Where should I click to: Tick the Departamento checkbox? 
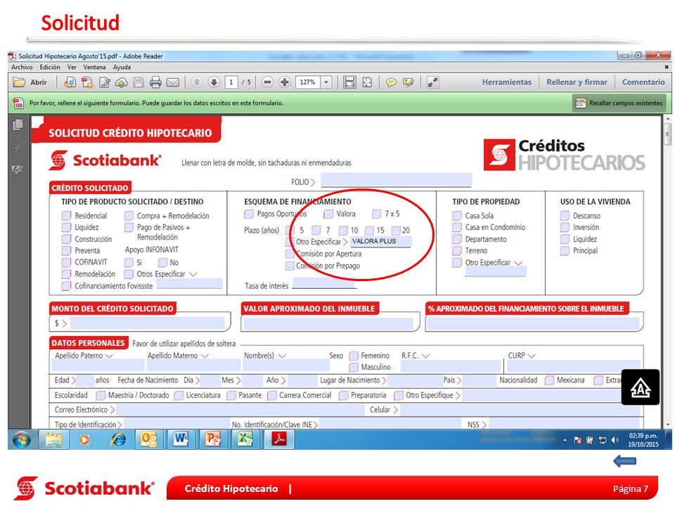click(x=457, y=239)
